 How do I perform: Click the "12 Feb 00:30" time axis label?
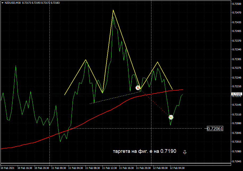160,168
